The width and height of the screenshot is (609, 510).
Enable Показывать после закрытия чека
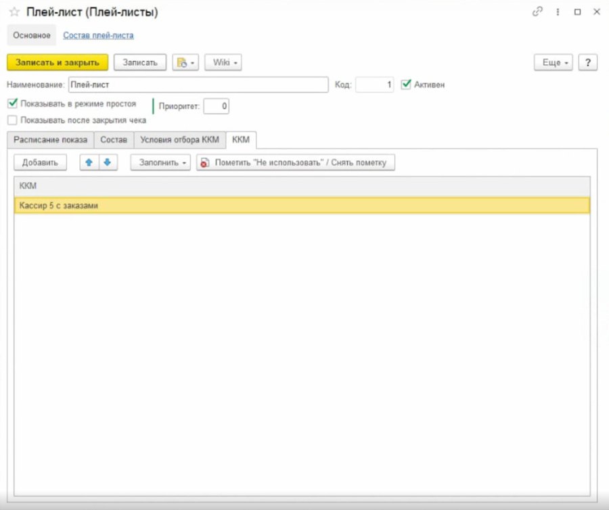point(12,120)
